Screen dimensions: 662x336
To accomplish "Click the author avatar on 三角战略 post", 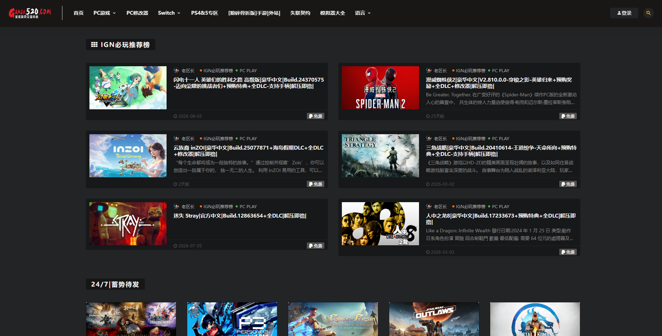I will [429, 138].
